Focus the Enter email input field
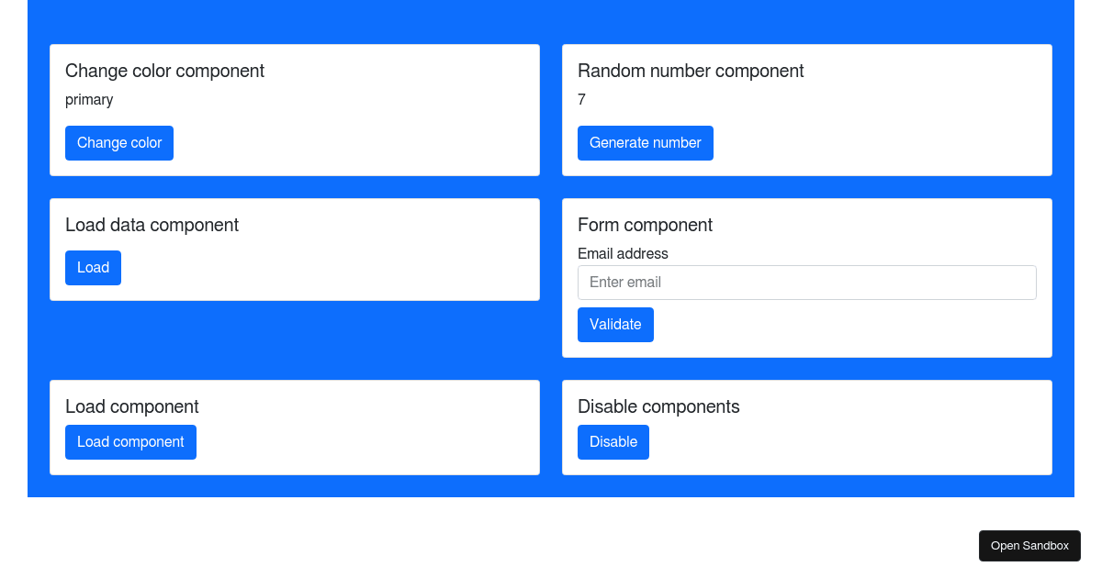 click(x=807, y=283)
